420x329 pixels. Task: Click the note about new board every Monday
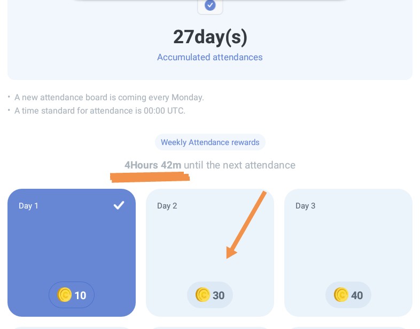[x=109, y=98]
